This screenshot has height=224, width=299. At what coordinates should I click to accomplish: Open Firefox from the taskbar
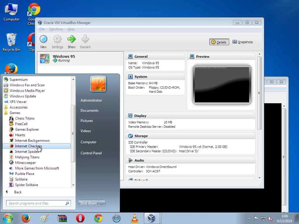[26, 218]
